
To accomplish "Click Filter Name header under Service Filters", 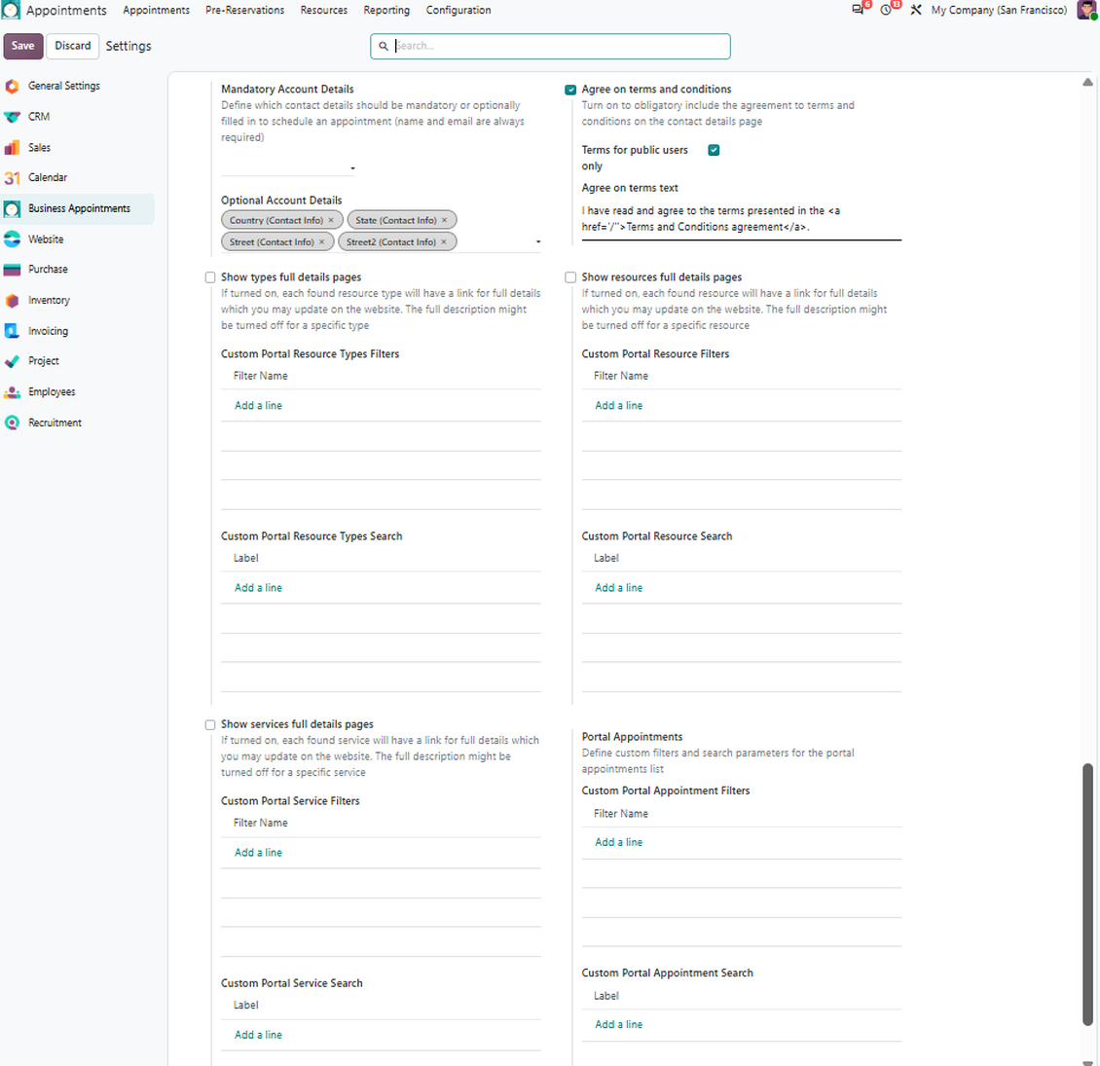I will [260, 824].
